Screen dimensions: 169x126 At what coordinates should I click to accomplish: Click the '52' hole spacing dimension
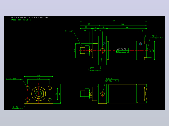point(39,79)
